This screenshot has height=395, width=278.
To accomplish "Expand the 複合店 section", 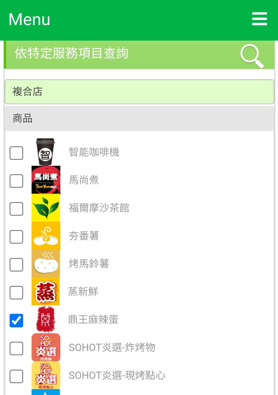I will tap(139, 92).
